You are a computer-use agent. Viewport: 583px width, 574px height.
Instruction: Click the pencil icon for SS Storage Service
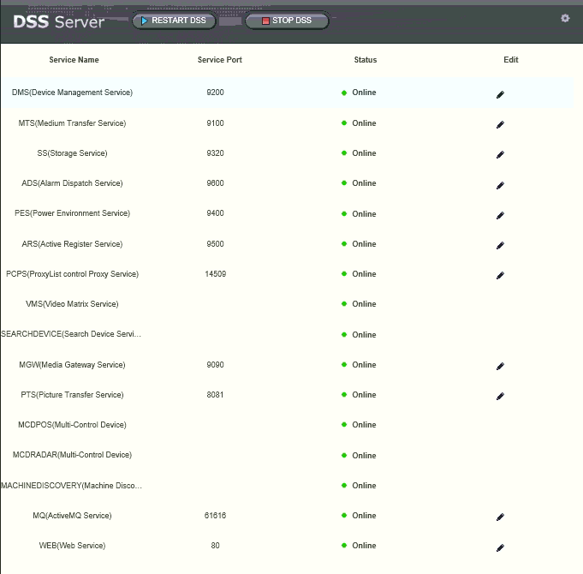pyautogui.click(x=500, y=154)
